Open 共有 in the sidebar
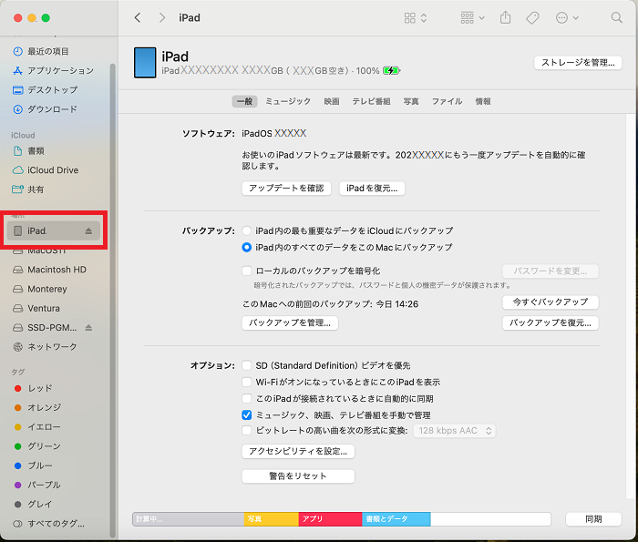This screenshot has height=542, width=638. [x=28, y=189]
